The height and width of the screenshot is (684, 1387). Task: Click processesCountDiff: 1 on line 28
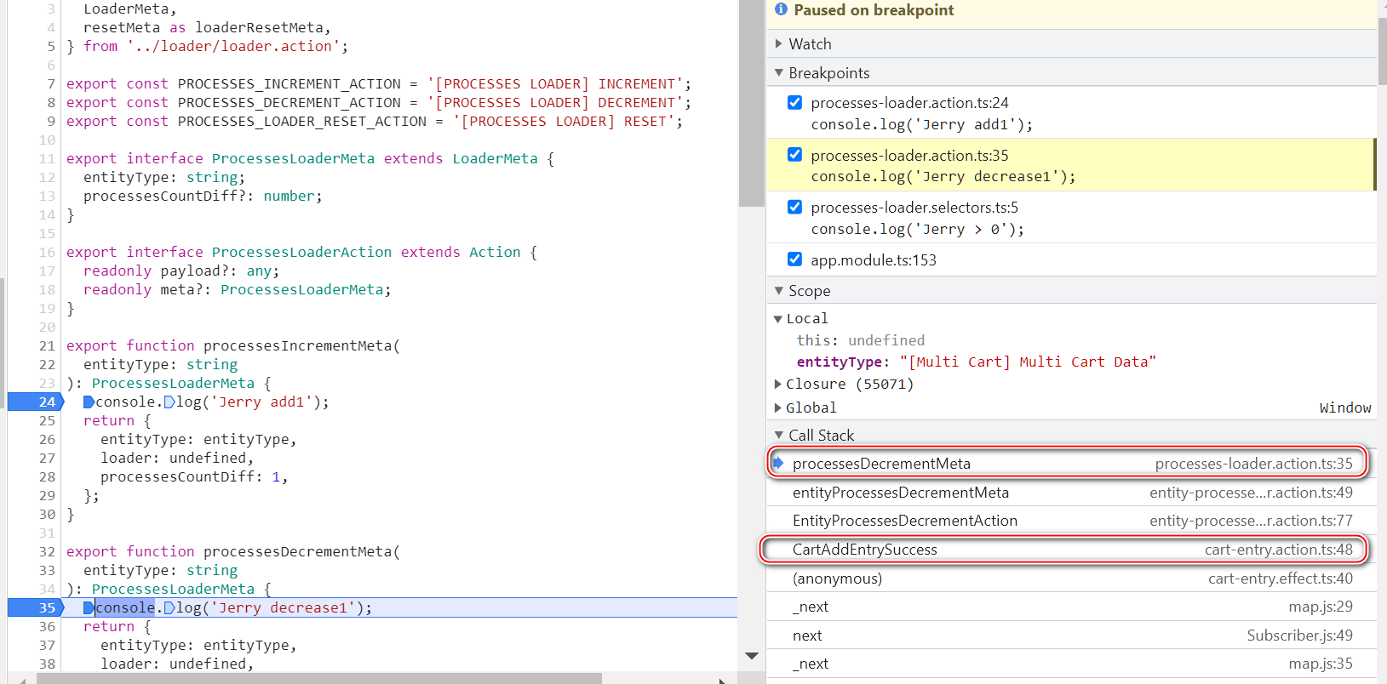point(191,476)
